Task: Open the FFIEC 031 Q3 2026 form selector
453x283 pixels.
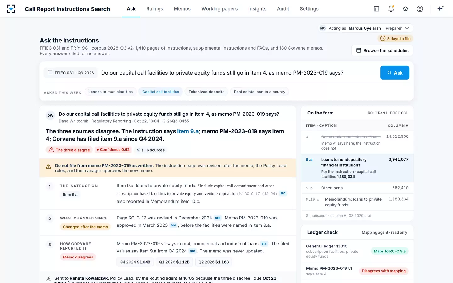Action: pos(70,73)
